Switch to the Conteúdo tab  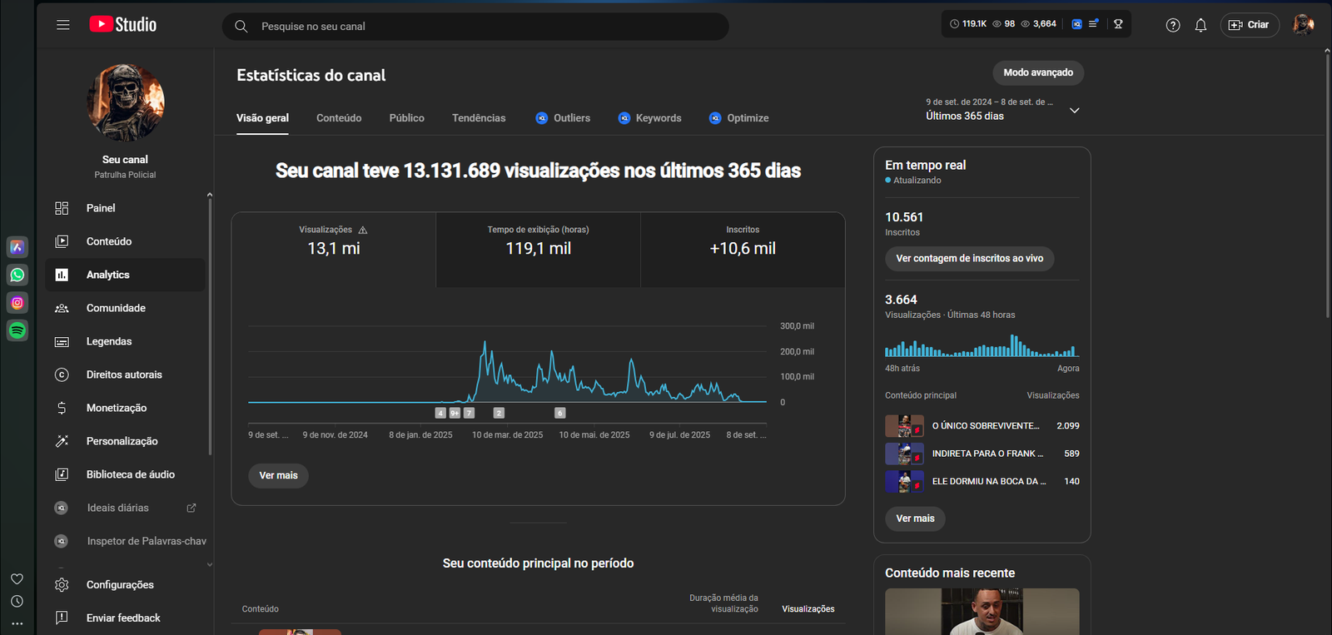point(339,118)
